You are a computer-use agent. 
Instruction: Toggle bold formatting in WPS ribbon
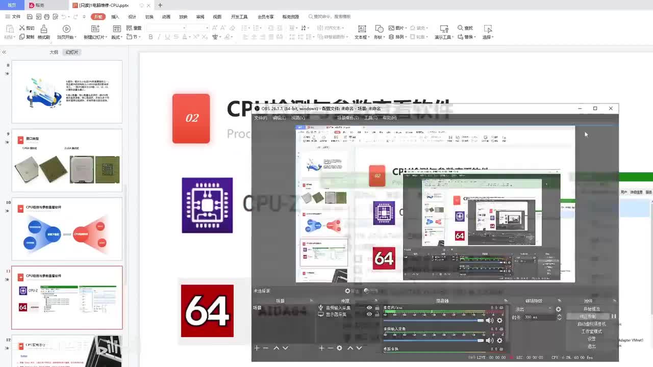[x=150, y=37]
